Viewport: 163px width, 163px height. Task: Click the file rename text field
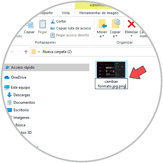(x=111, y=84)
